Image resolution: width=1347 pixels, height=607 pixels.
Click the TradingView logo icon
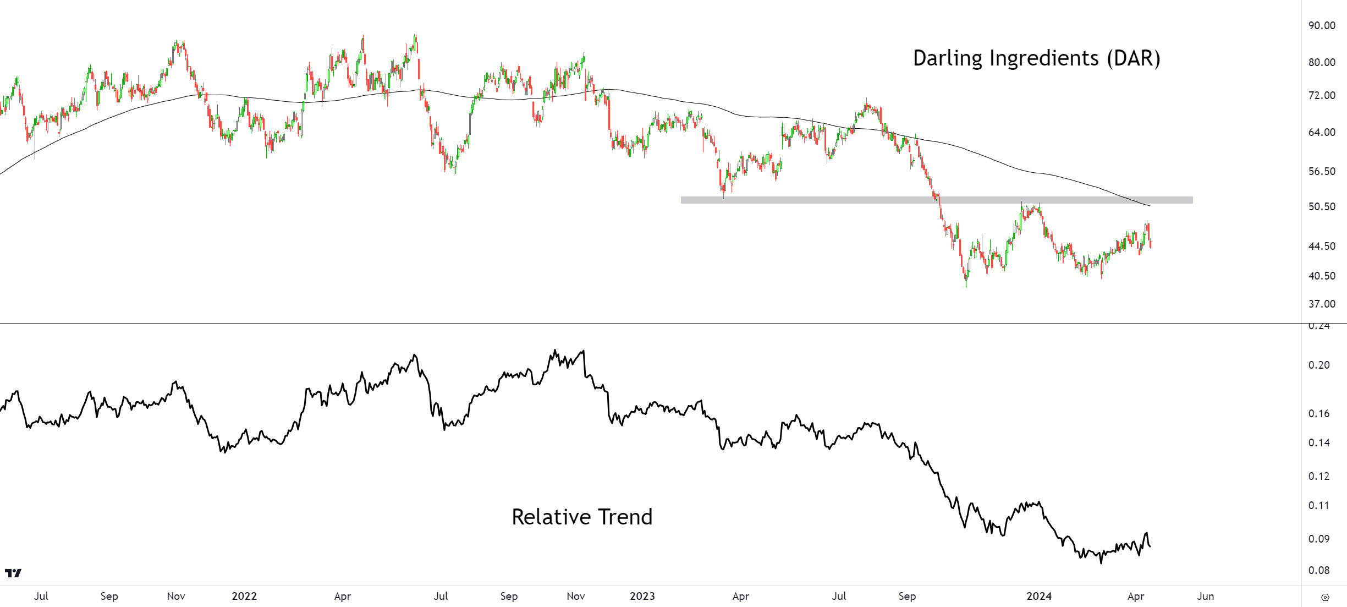click(x=13, y=573)
